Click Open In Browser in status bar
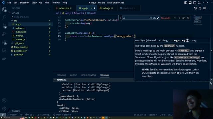213x119 pixels. [62, 115]
